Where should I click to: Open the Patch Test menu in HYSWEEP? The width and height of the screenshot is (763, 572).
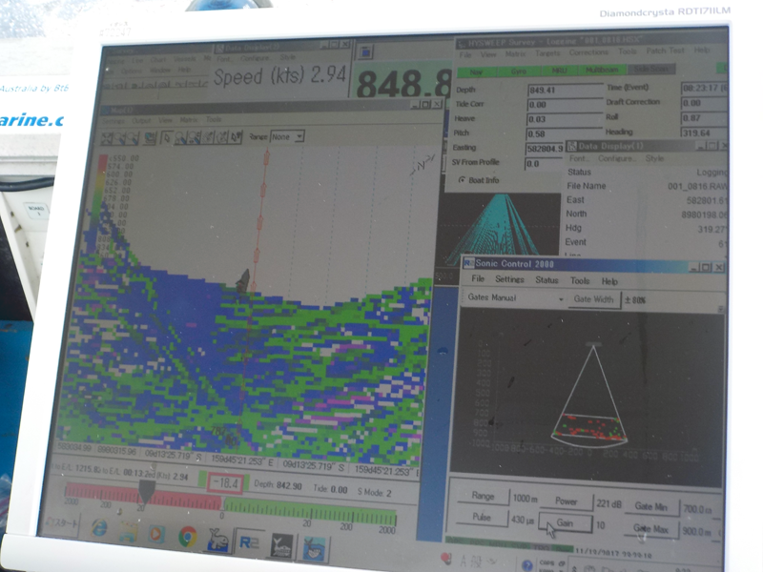tap(665, 51)
